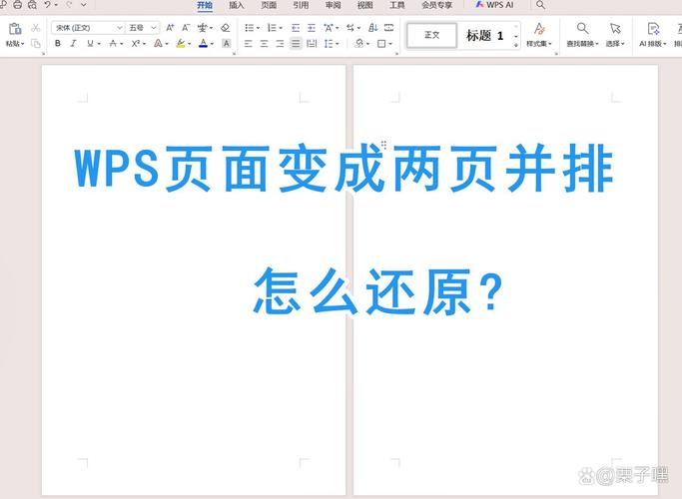Image resolution: width=682 pixels, height=499 pixels.
Task: Click the line spacing icon
Action: pyautogui.click(x=329, y=44)
